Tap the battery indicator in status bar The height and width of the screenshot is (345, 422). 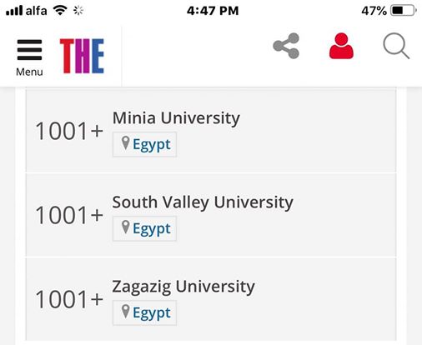404,11
